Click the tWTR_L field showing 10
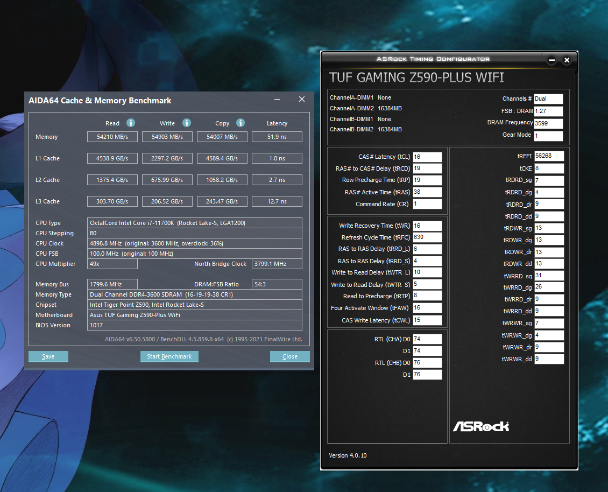The height and width of the screenshot is (492, 608). [427, 272]
